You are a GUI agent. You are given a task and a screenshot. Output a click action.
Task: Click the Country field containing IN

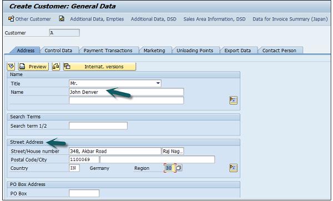coord(74,168)
